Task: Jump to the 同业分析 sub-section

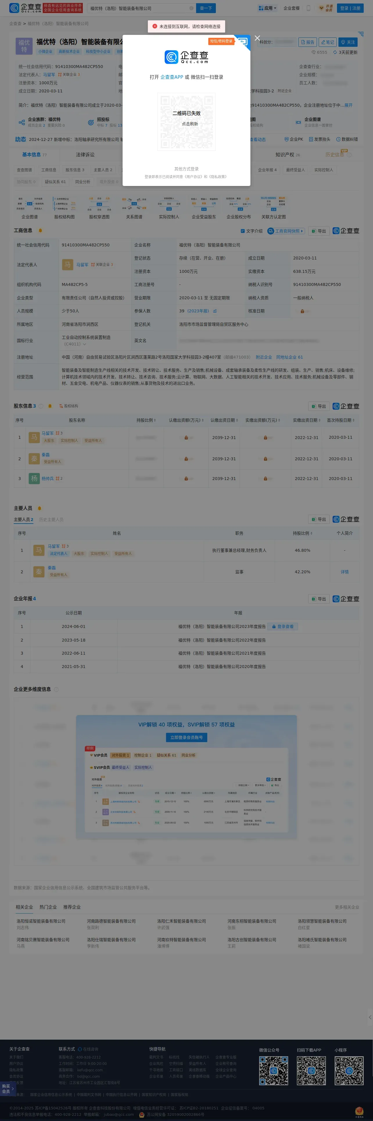Action: [83, 182]
